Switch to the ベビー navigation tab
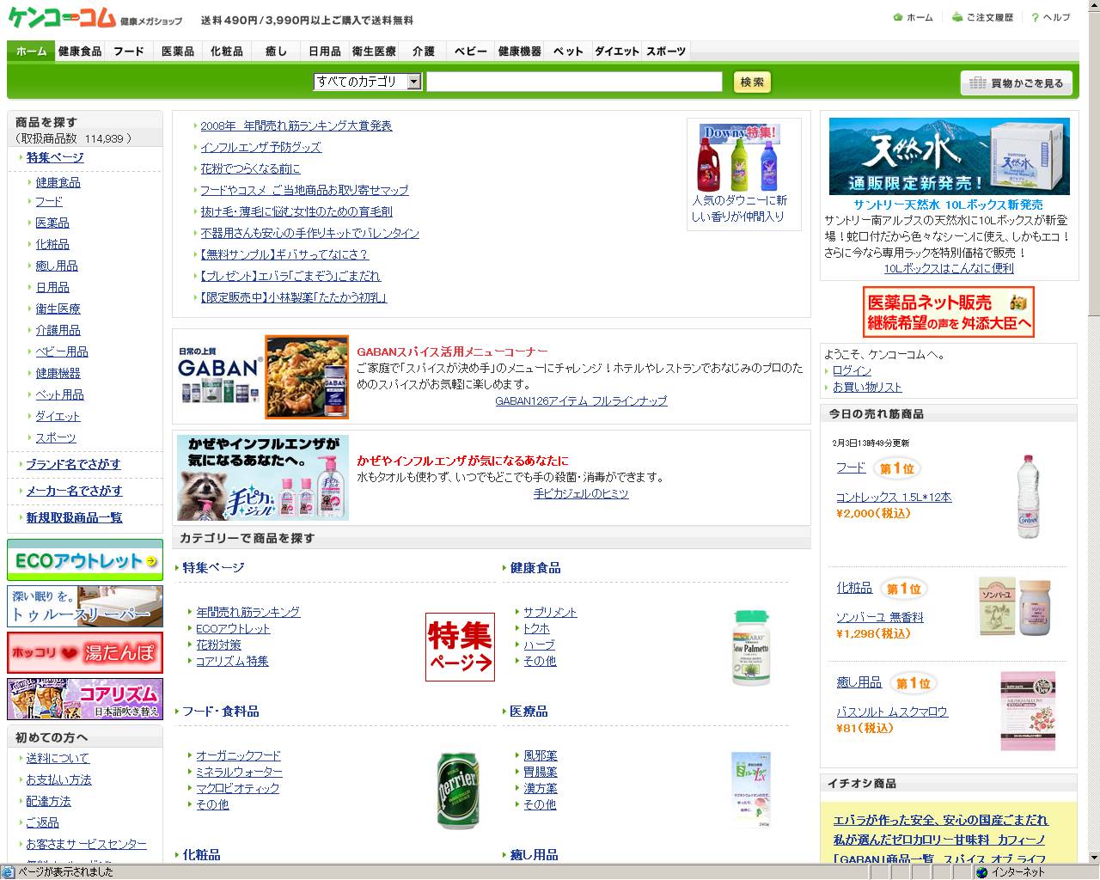 [471, 52]
